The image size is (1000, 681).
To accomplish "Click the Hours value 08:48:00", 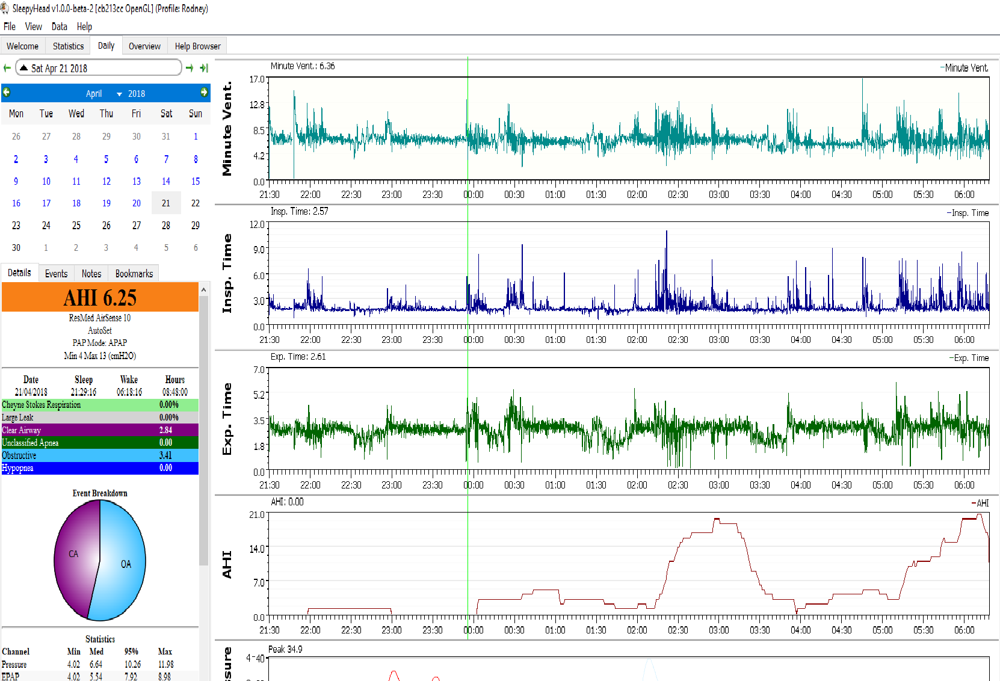I will [175, 392].
